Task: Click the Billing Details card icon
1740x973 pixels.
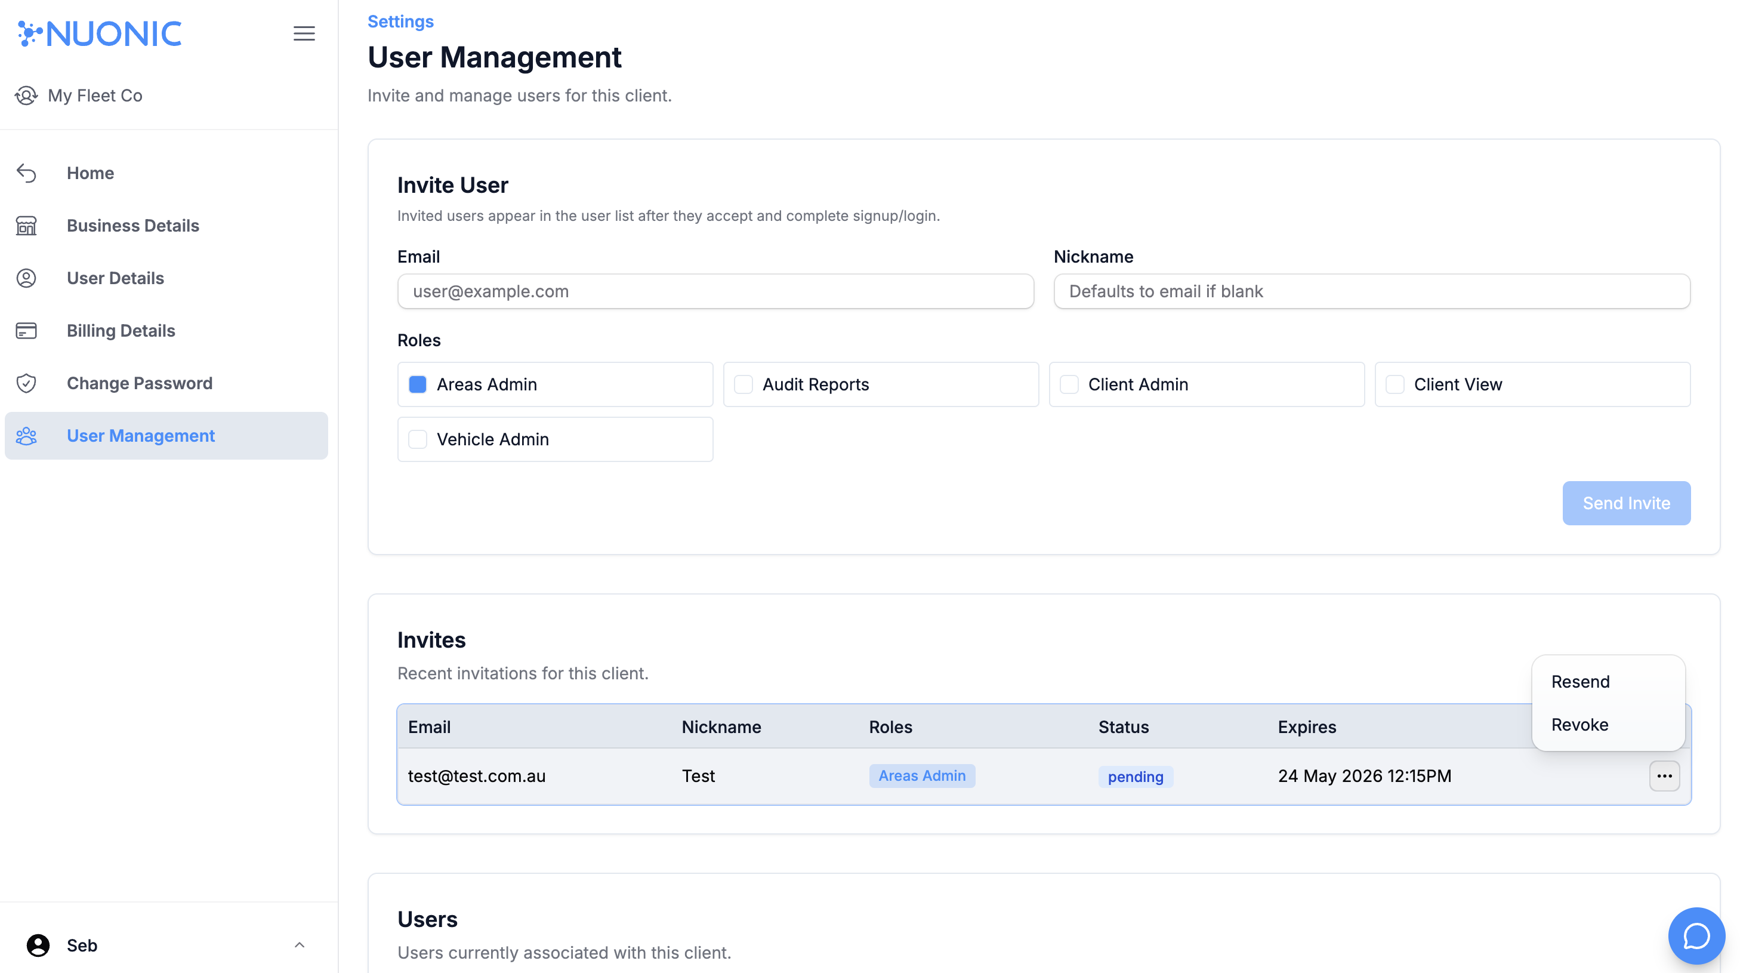Action: click(26, 331)
